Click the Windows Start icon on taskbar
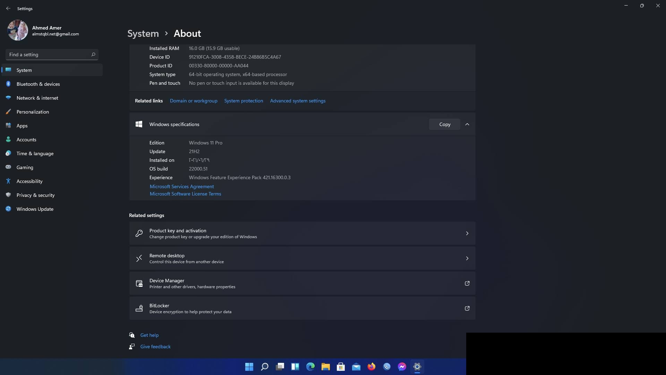The width and height of the screenshot is (666, 375). [249, 367]
